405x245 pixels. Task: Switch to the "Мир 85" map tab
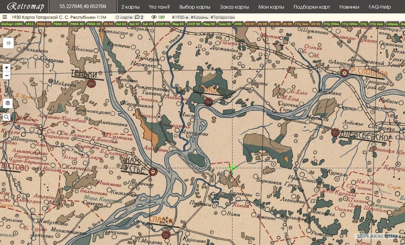coord(178,24)
